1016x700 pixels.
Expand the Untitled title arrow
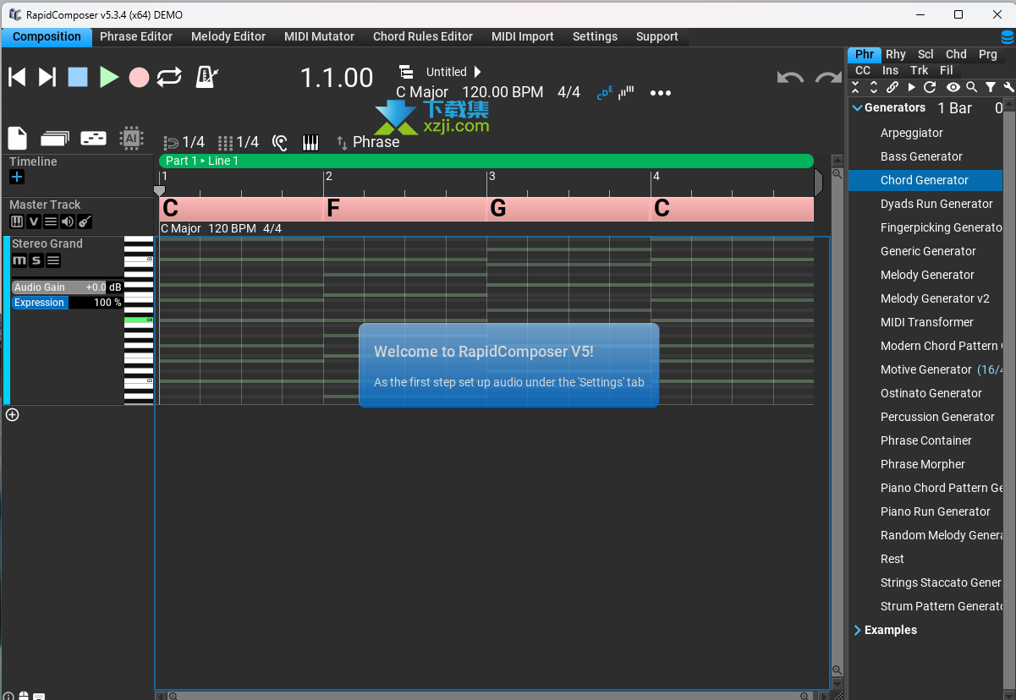[477, 72]
